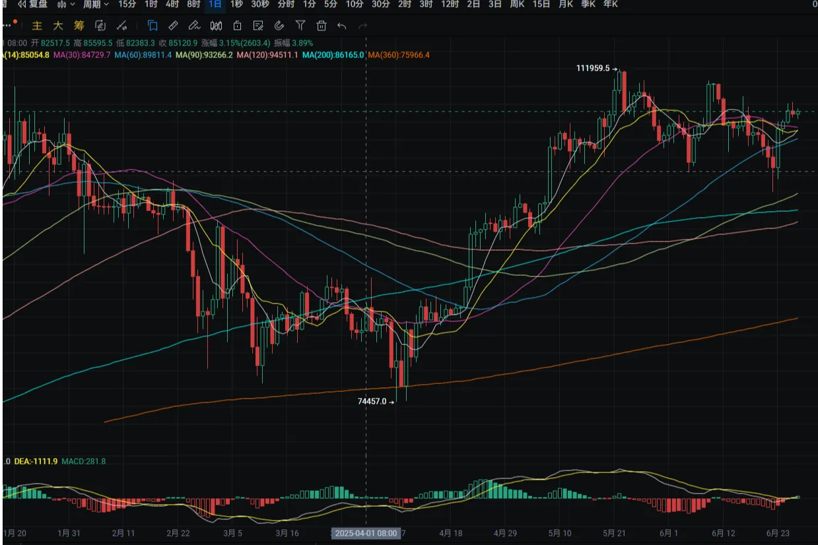Click the yellow MA(14) indicator label
This screenshot has height=545, width=818.
pyautogui.click(x=26, y=55)
